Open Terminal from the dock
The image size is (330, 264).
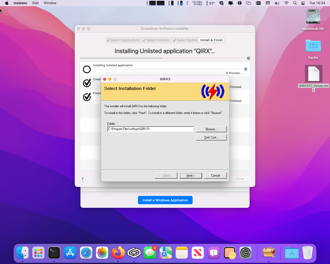pyautogui.click(x=54, y=253)
